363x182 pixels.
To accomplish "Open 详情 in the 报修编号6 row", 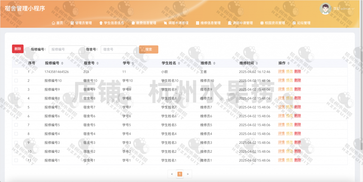I will 281,116.
